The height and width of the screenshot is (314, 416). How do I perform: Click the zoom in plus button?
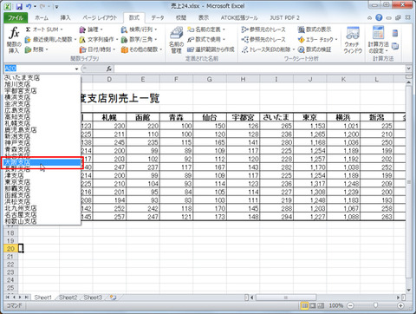[400, 305]
